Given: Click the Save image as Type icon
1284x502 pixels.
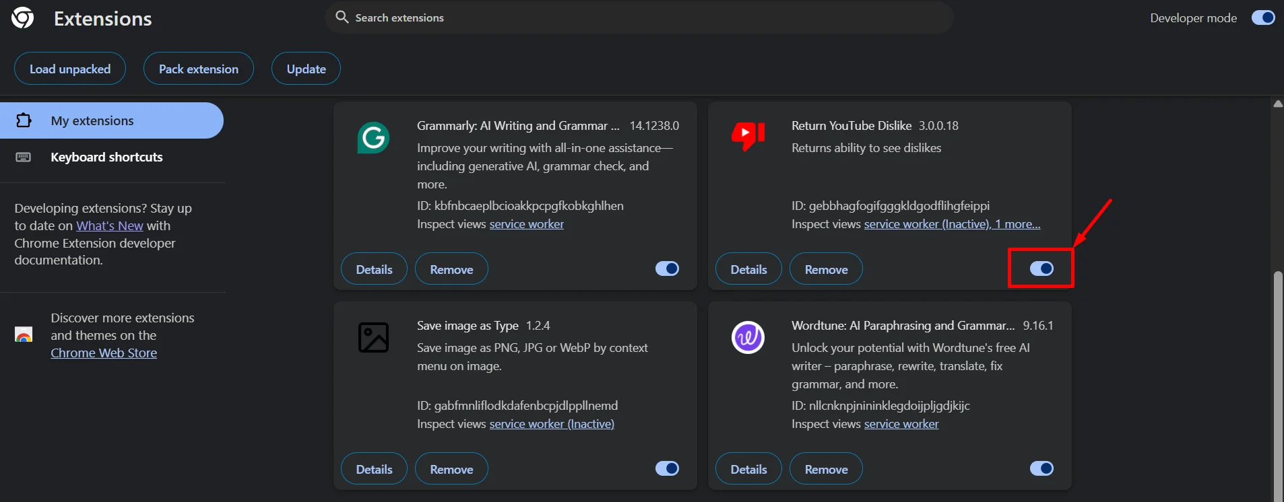Looking at the screenshot, I should [x=373, y=338].
